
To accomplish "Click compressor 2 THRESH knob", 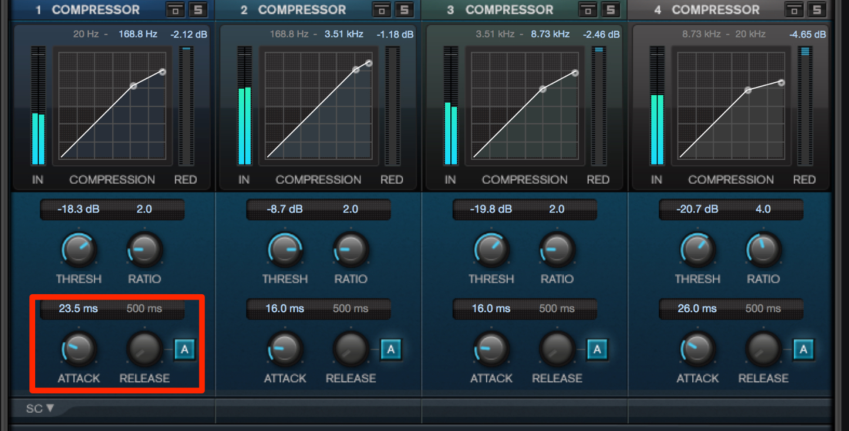I will (285, 249).
